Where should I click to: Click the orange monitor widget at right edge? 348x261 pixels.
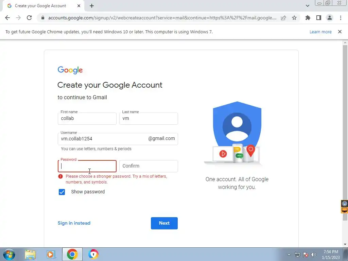345,210
